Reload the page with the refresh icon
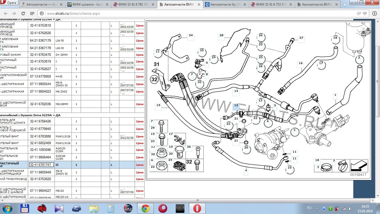Viewport: 380px width, 214px height. coord(23,13)
